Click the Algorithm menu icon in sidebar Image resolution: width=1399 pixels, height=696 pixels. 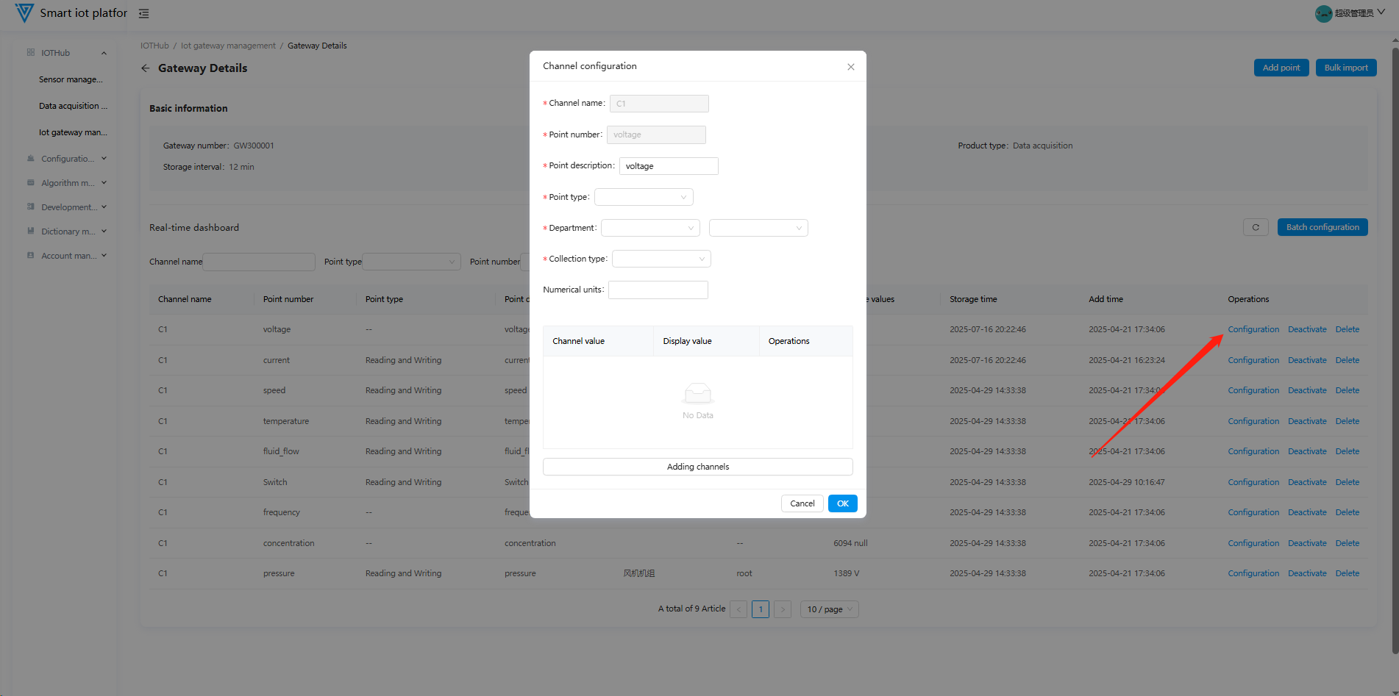point(31,183)
